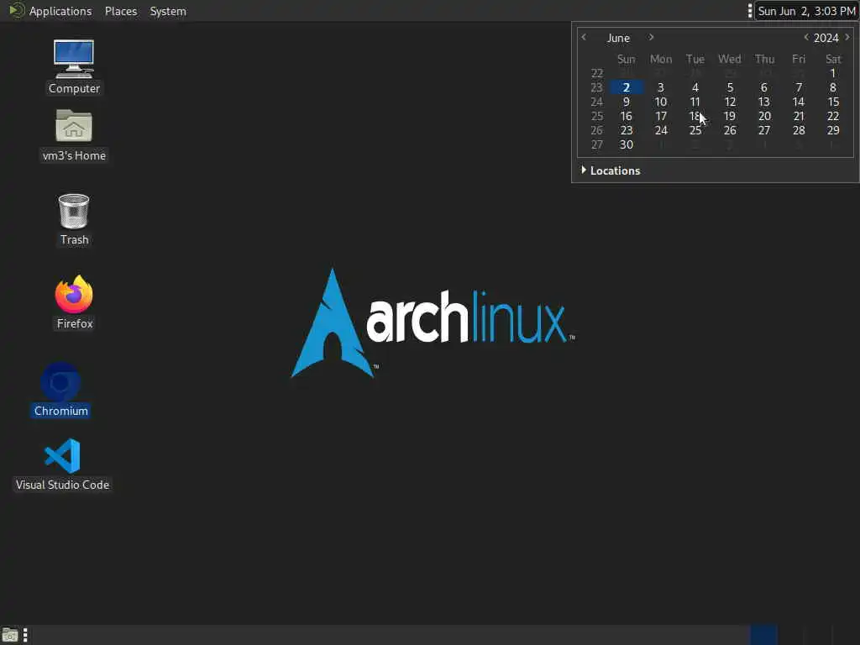The width and height of the screenshot is (860, 645).
Task: Select June 15 in the calendar
Action: click(833, 102)
